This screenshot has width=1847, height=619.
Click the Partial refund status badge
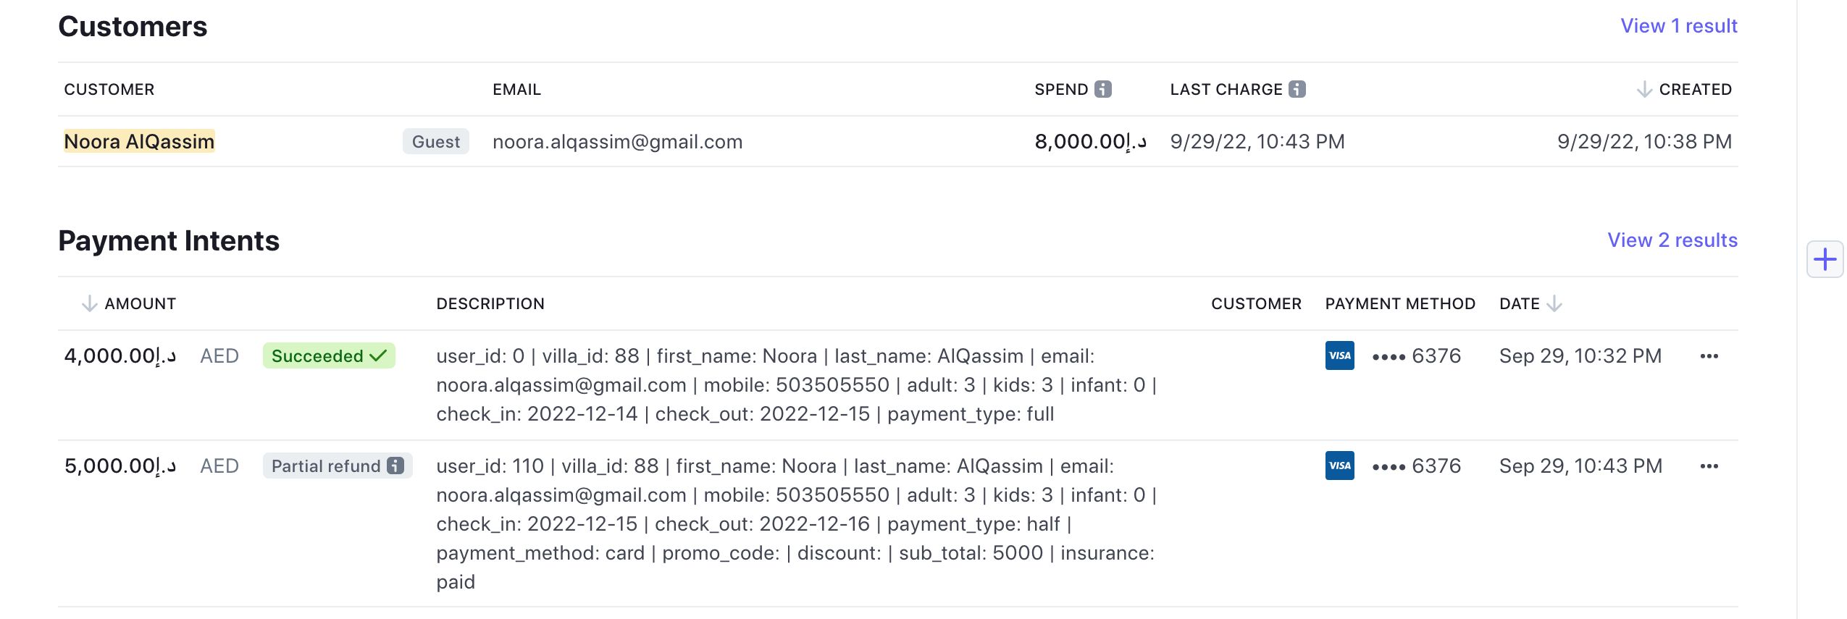click(x=326, y=466)
